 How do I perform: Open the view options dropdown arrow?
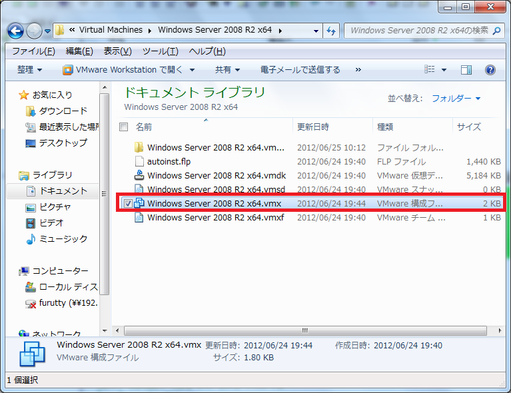(444, 70)
